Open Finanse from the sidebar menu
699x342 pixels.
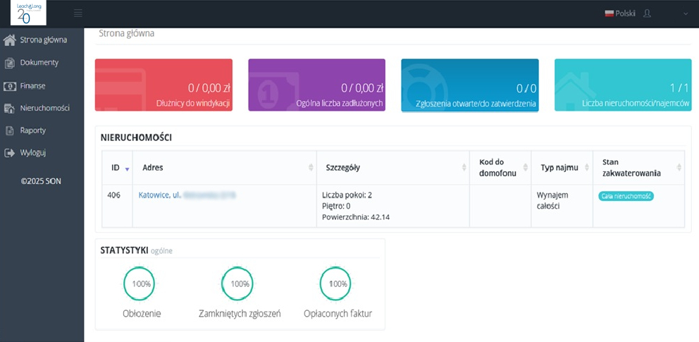coord(33,86)
